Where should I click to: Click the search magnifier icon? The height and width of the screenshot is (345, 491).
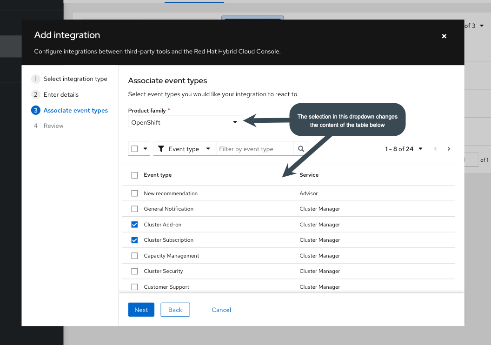301,149
